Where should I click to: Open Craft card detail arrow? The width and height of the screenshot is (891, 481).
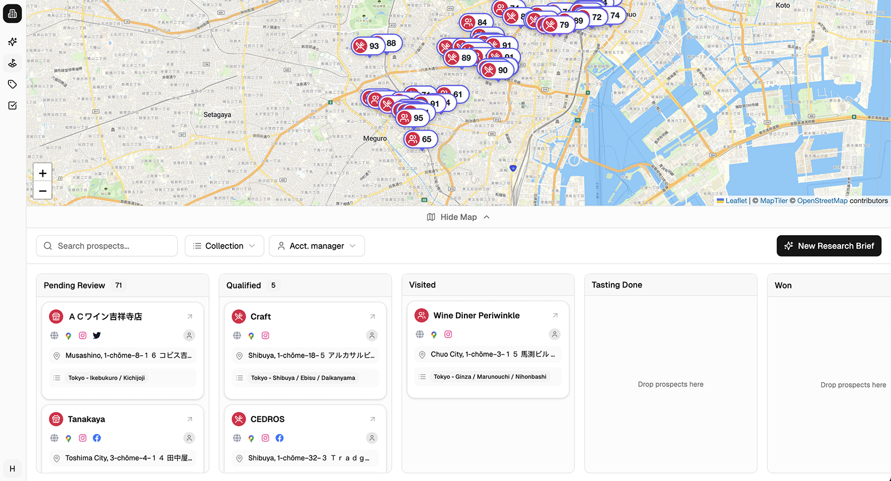coord(373,316)
